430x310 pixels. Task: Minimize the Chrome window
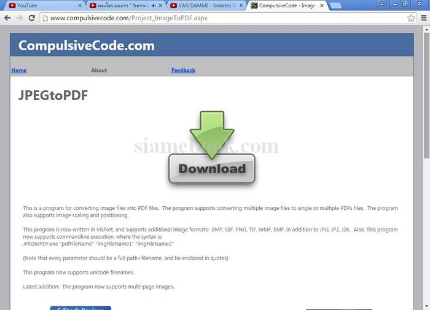(394, 4)
